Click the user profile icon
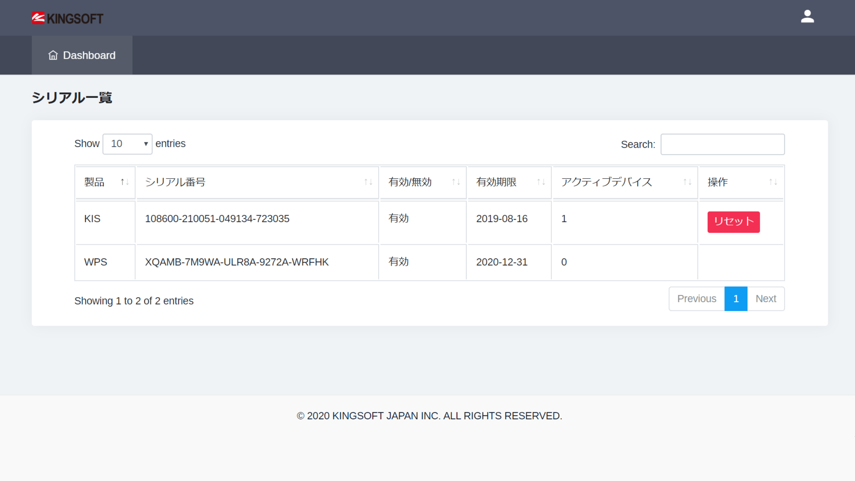 [x=806, y=16]
